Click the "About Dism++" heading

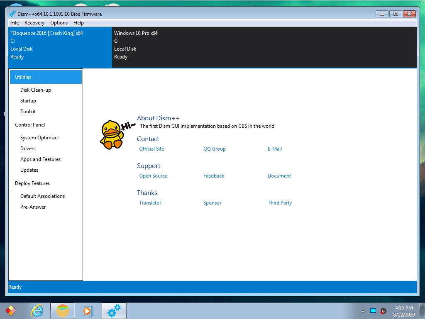tap(158, 118)
